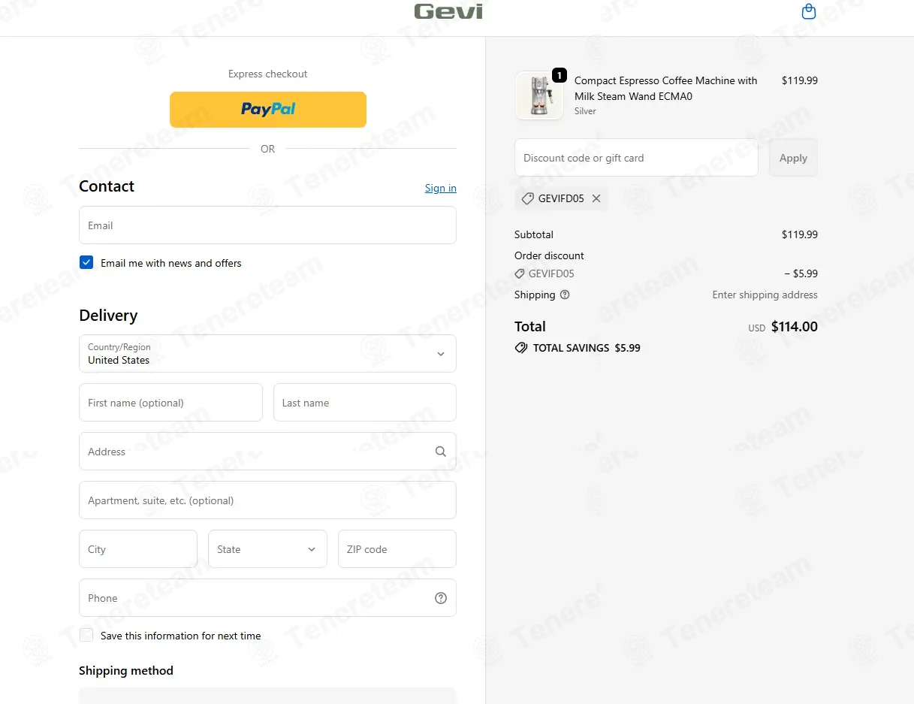Click the espresso machine product thumbnail

[539, 95]
